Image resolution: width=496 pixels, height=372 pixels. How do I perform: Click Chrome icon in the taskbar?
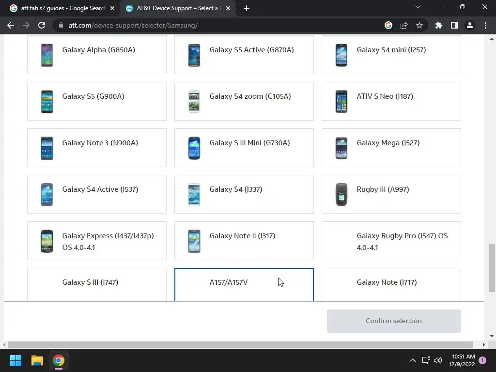click(59, 360)
